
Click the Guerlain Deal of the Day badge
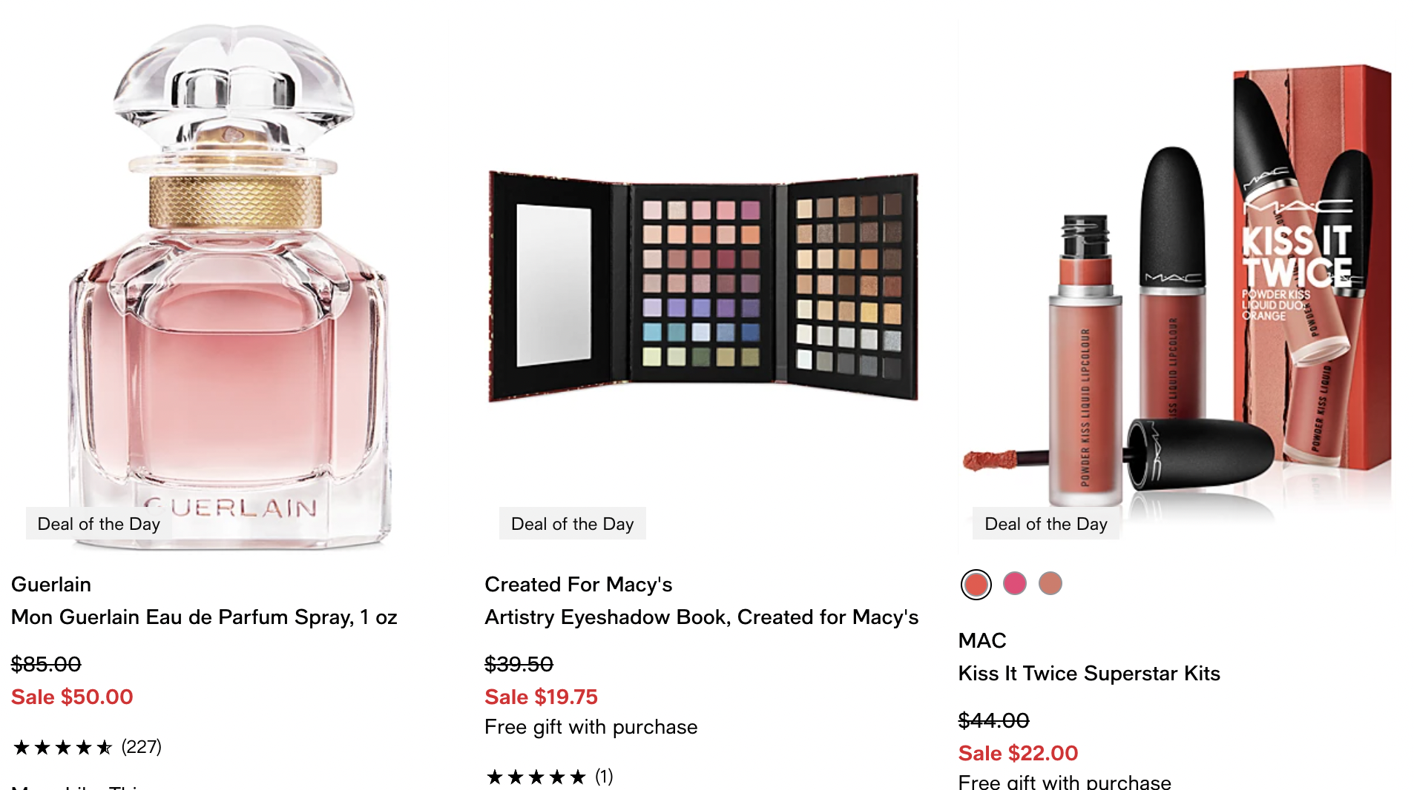coord(99,524)
